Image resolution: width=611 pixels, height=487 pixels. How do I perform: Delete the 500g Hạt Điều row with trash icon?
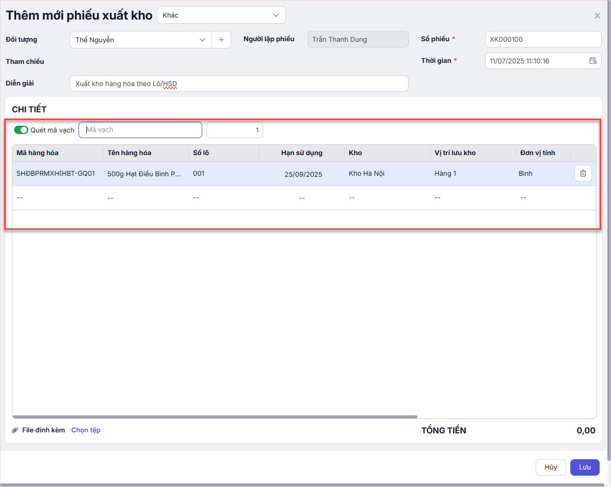pos(583,173)
